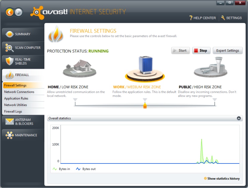Close the avast window
Screen dimensions: 248x188
coord(240,3)
